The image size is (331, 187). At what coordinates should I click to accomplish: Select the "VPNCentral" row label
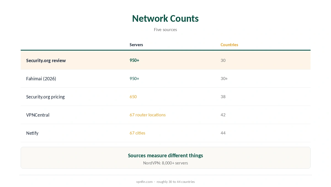click(38, 115)
